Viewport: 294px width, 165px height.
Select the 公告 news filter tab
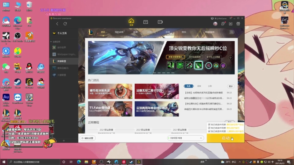click(210, 86)
